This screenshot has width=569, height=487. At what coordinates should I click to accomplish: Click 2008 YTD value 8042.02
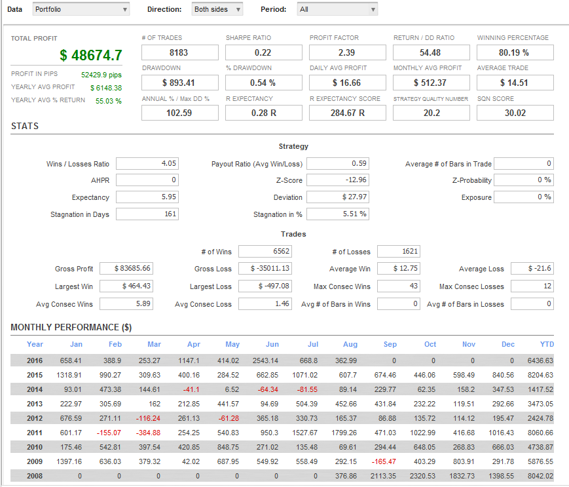point(540,476)
